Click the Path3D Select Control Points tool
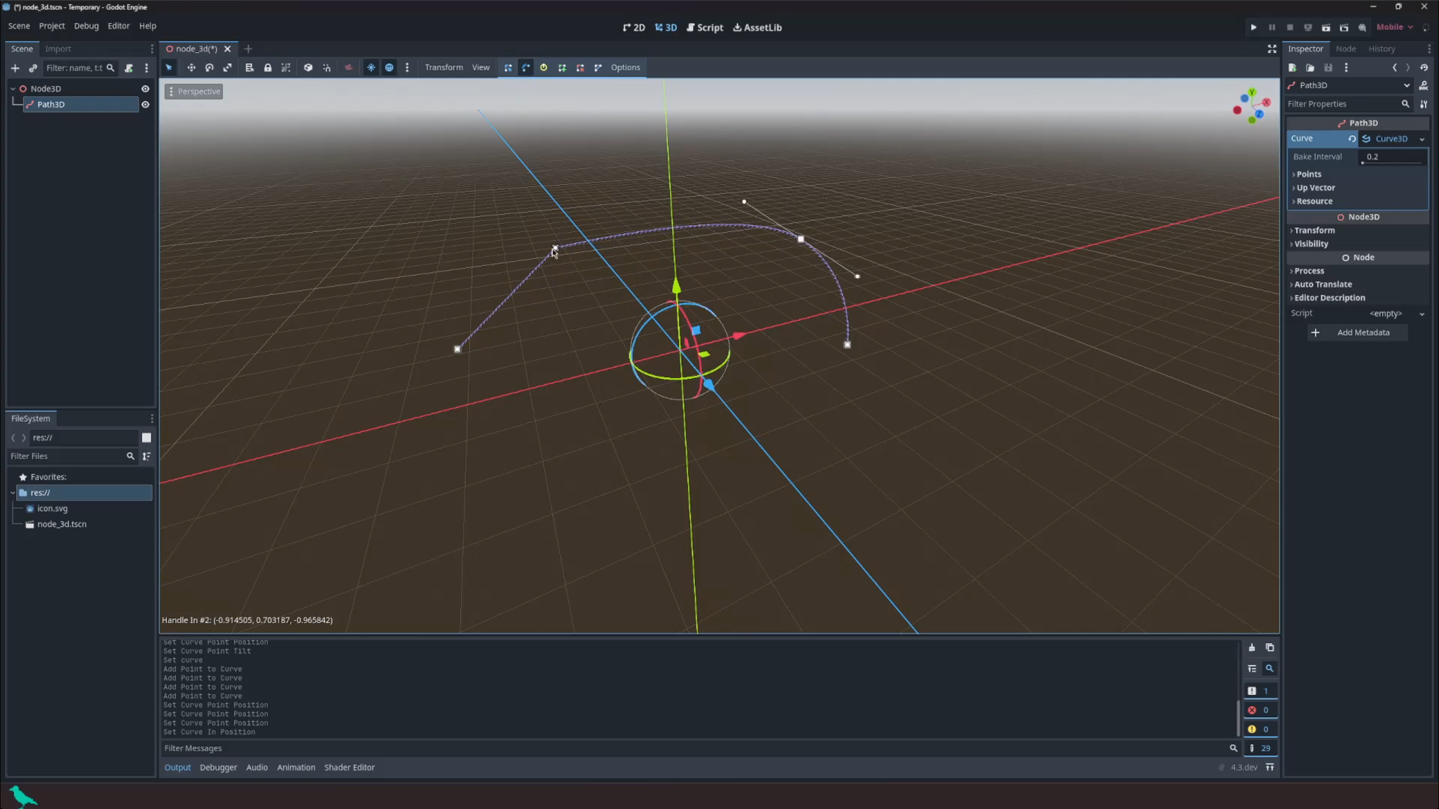 point(526,67)
